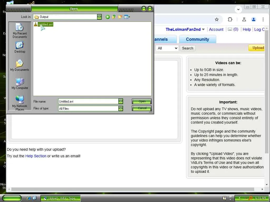Open Upload - VidLii taskbar button

(x=61, y=198)
